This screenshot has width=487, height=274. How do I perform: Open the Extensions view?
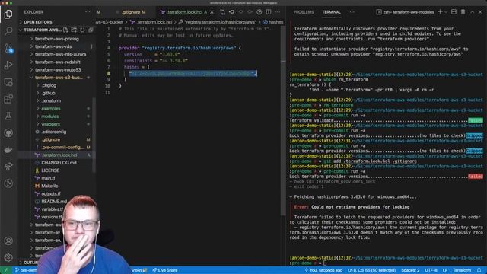(8, 99)
